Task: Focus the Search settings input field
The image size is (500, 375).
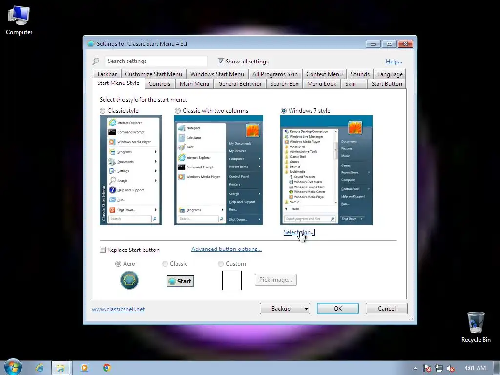Action: (x=156, y=61)
